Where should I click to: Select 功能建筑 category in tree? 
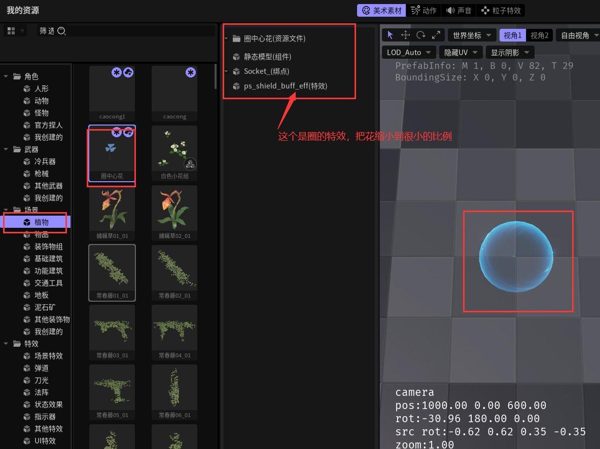(x=48, y=271)
